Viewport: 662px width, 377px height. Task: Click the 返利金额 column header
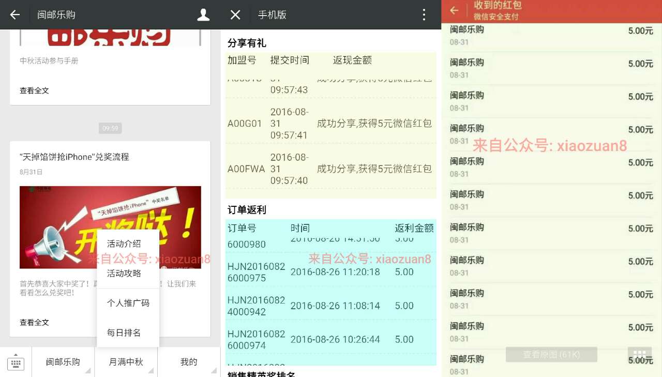tap(414, 228)
